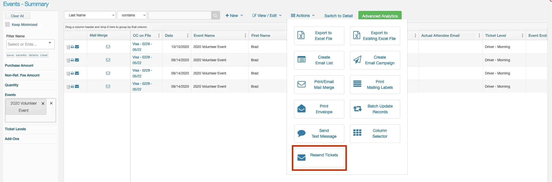Open Batch Update Records action
Screen dimensions: 552x182
click(375, 109)
